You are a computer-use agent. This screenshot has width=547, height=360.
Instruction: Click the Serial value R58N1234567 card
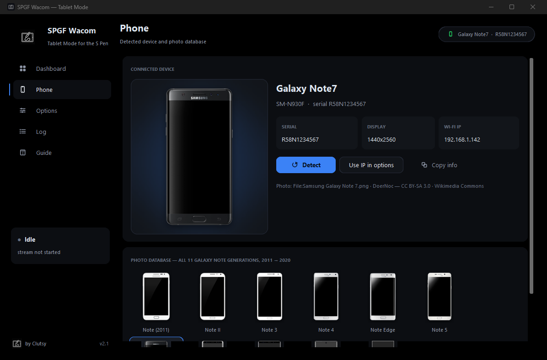pyautogui.click(x=317, y=133)
